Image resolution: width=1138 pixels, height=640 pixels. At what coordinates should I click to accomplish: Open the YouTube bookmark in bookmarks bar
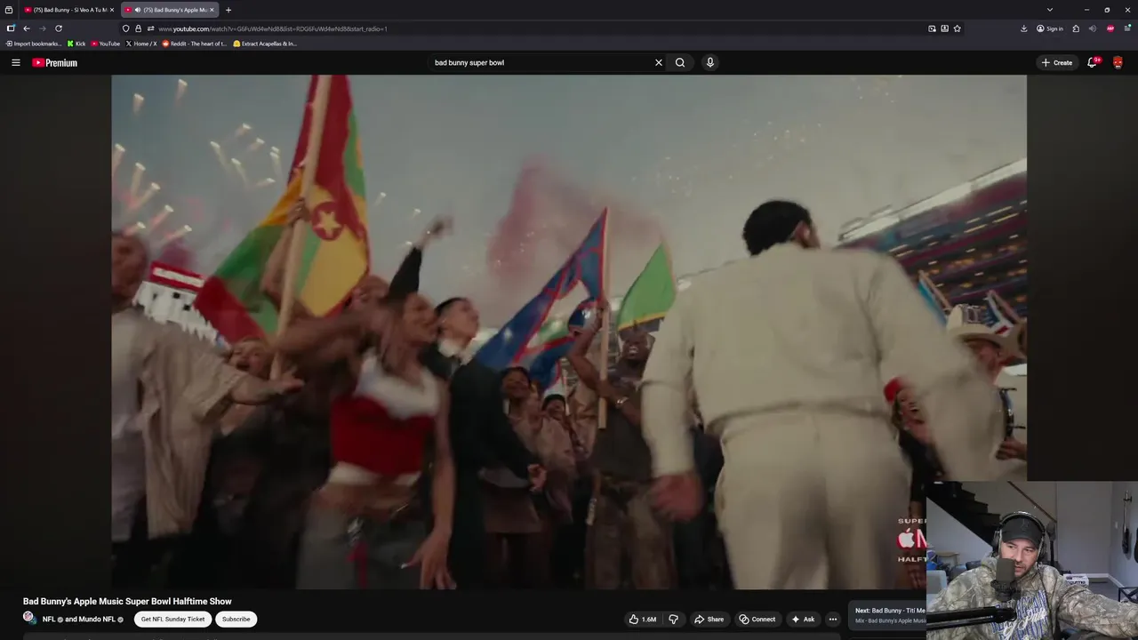106,44
